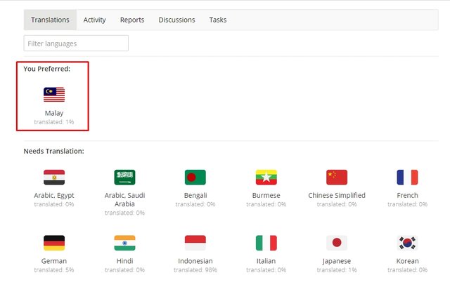
Task: Open the Malay language link
Action: point(54,113)
